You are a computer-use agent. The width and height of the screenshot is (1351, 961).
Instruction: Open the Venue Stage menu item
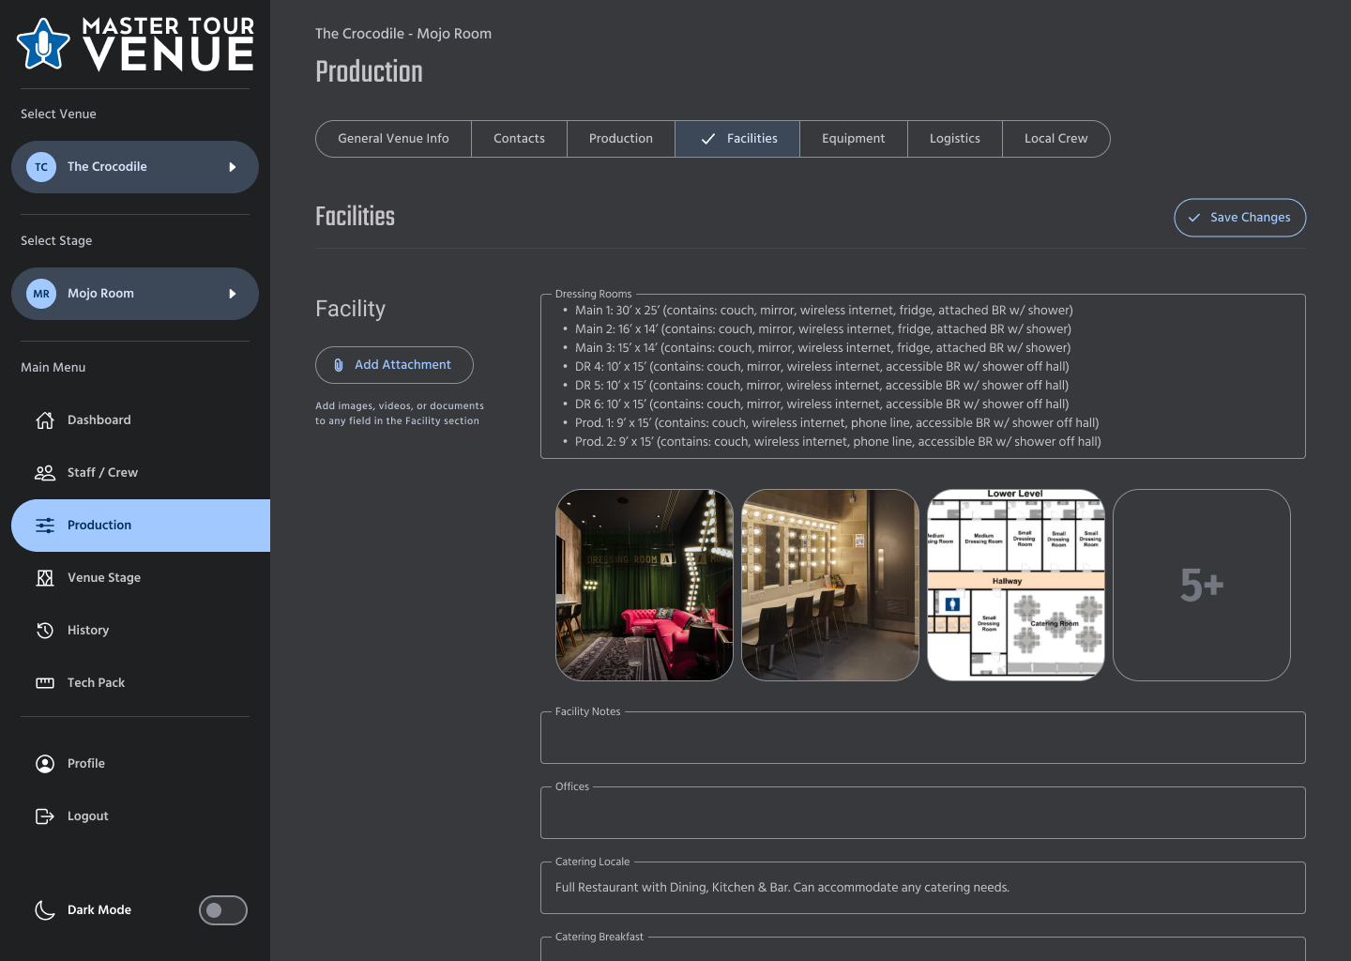pos(141,578)
